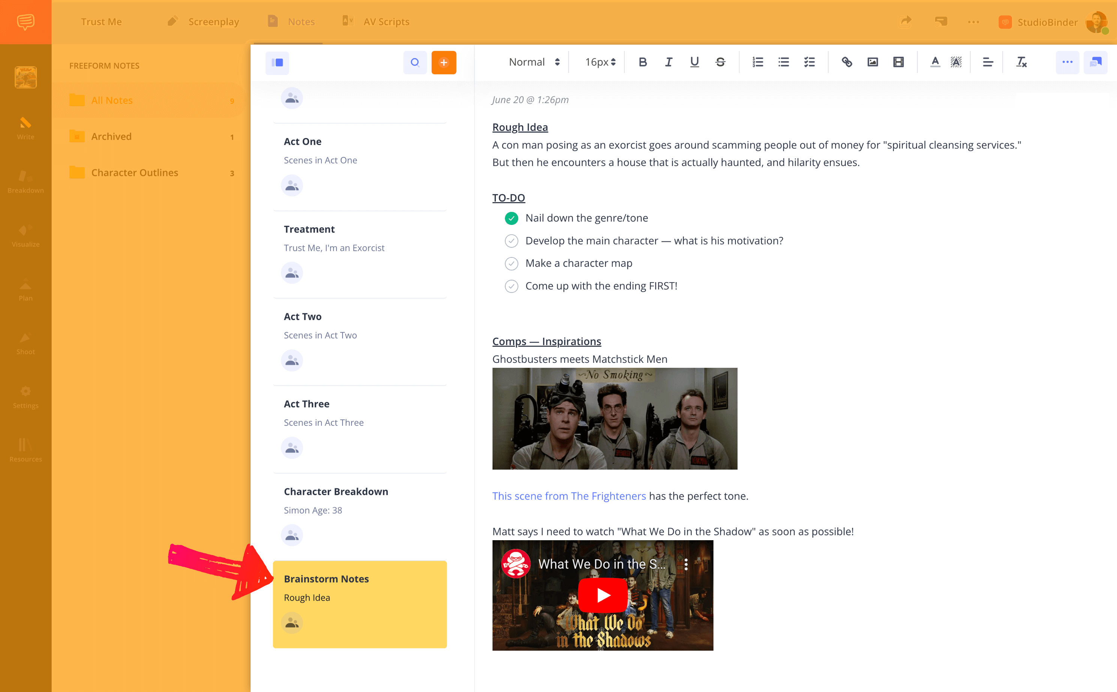Open the project thumbnail in sidebar
Viewport: 1117px width, 692px height.
[26, 77]
